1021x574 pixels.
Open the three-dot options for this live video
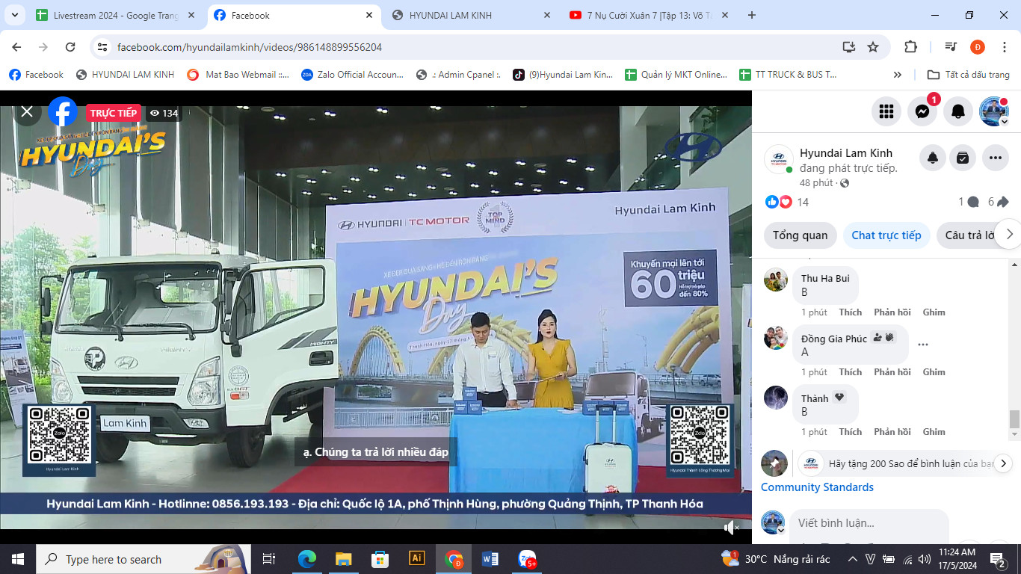click(x=995, y=158)
